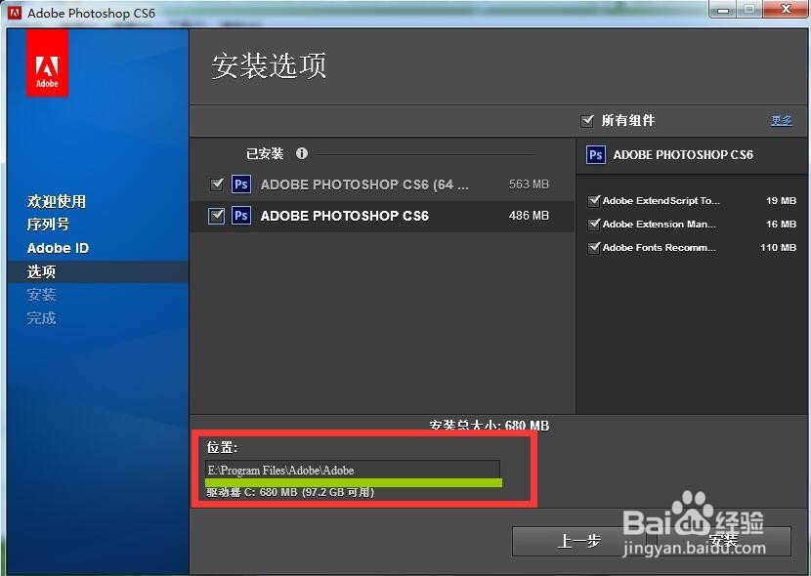
Task: Click 选项 in the installer sidebar
Action: click(x=41, y=271)
